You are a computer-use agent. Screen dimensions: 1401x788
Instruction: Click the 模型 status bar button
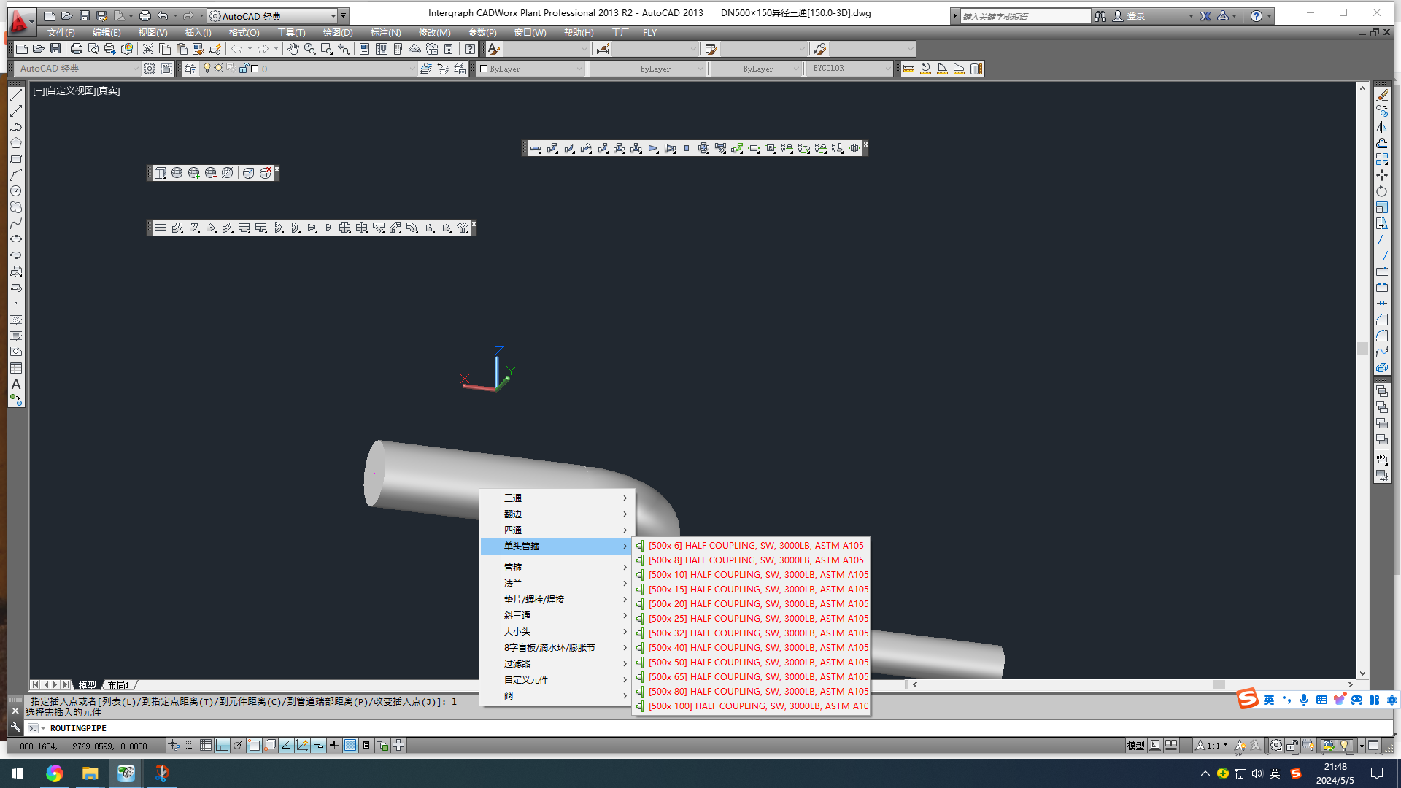1135,746
